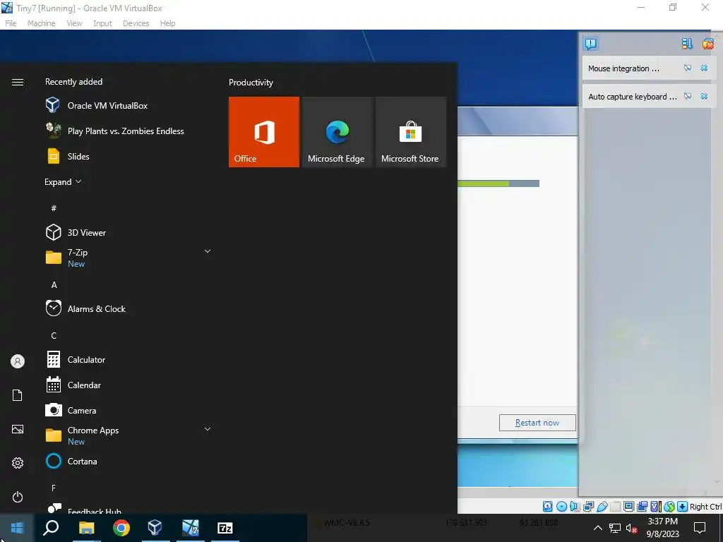Open Pictures from the Start sidebar

click(18, 429)
